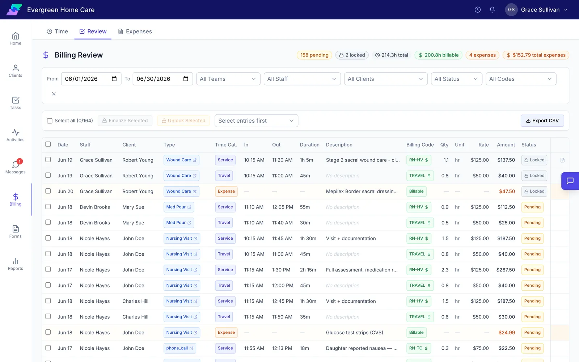
Task: Clear filters with the X icon
Action: 54,94
